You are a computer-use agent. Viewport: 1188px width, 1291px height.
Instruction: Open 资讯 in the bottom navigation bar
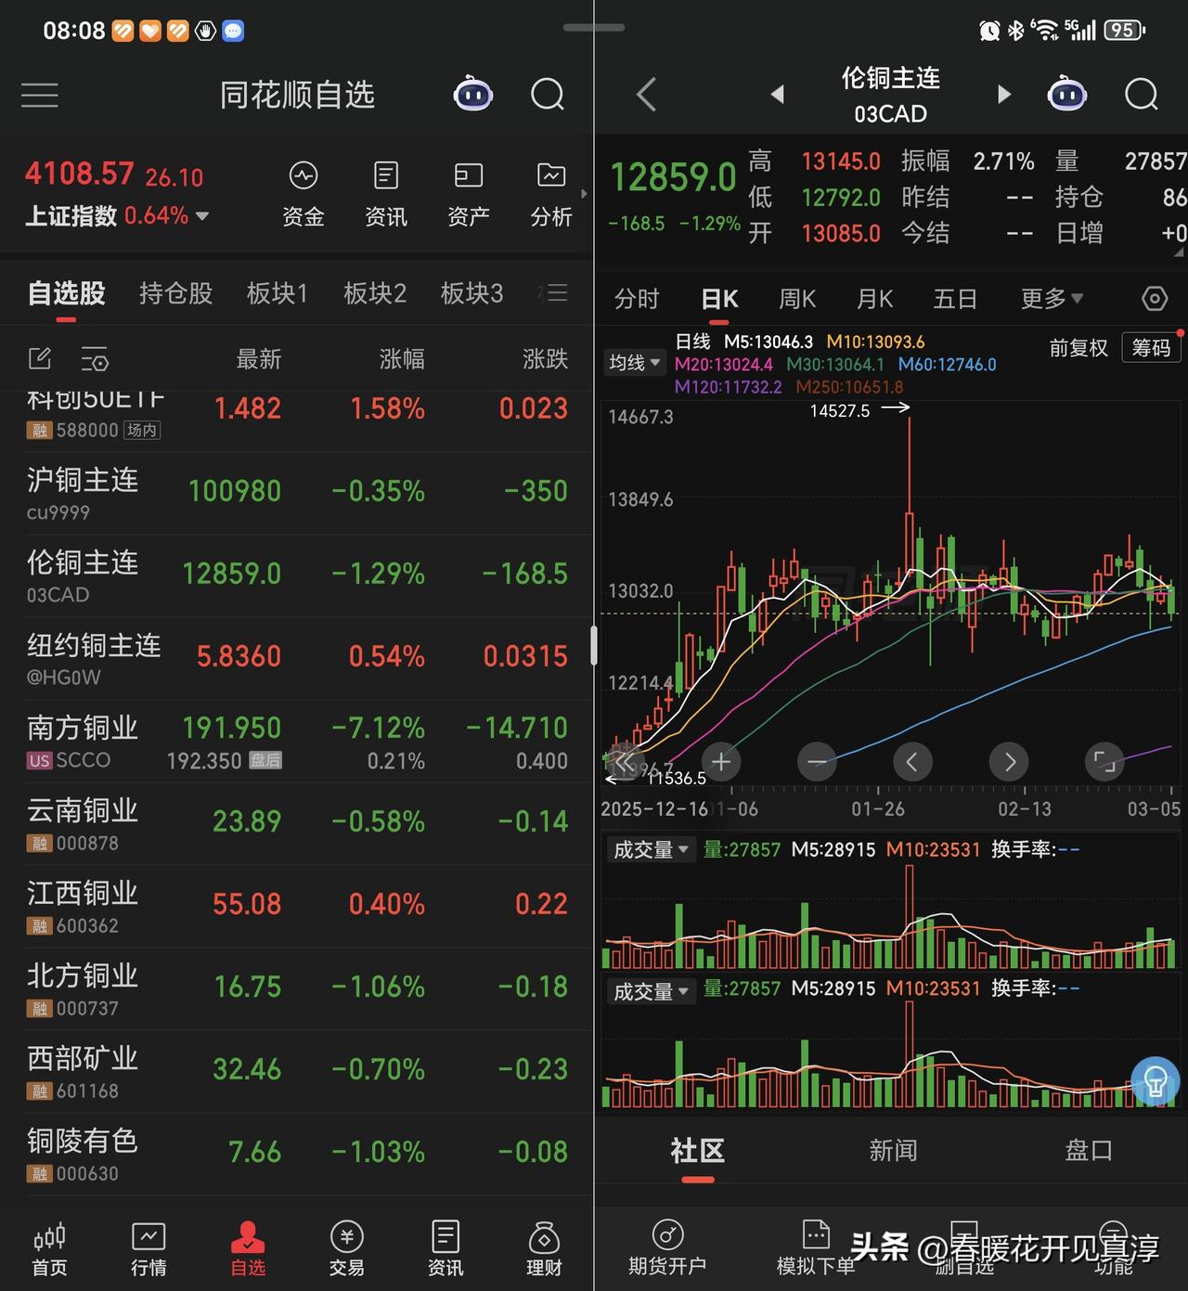(445, 1249)
